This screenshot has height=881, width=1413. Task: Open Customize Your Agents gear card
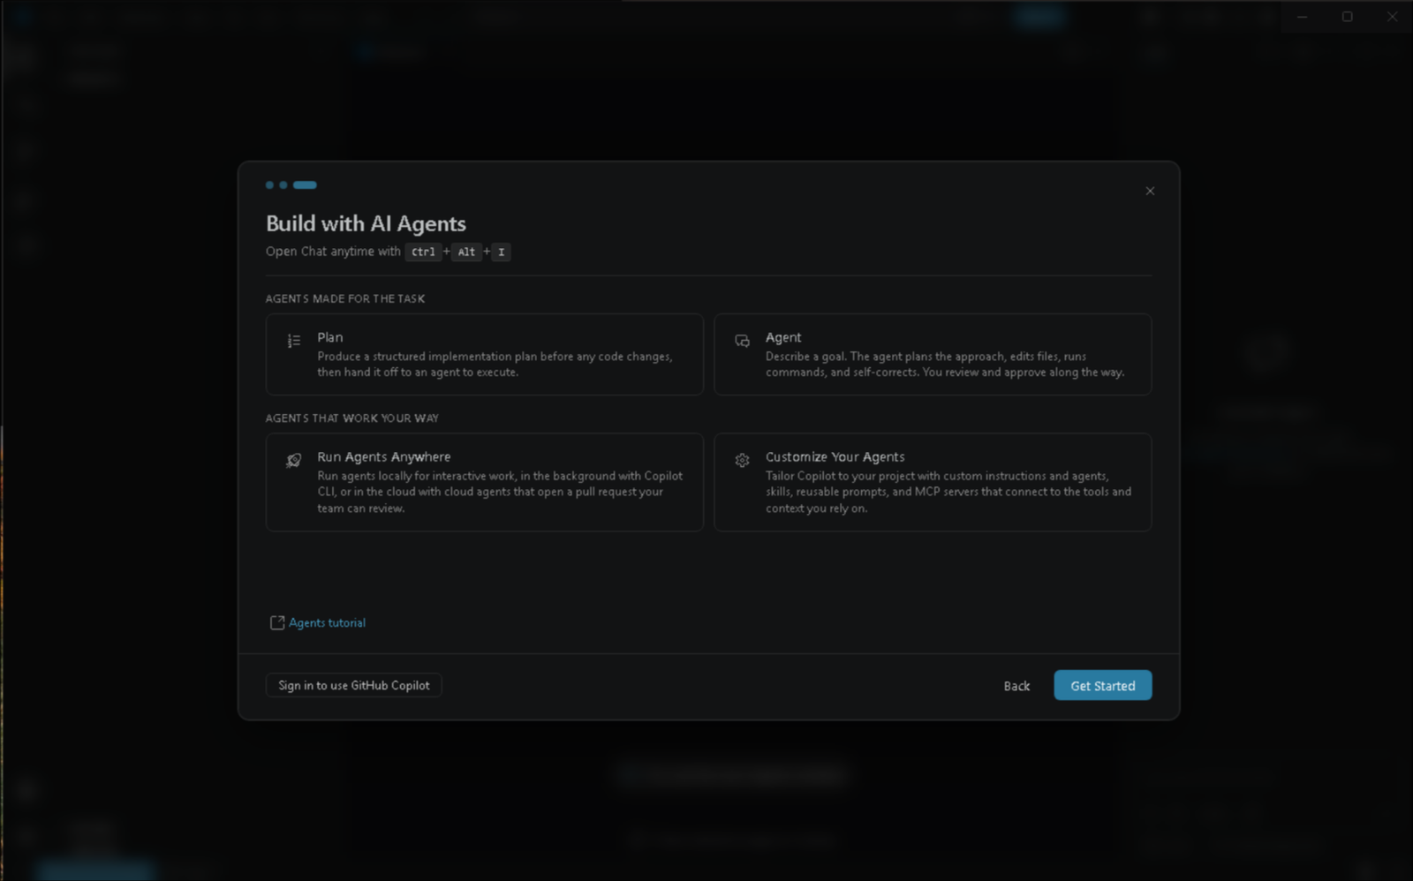point(933,482)
